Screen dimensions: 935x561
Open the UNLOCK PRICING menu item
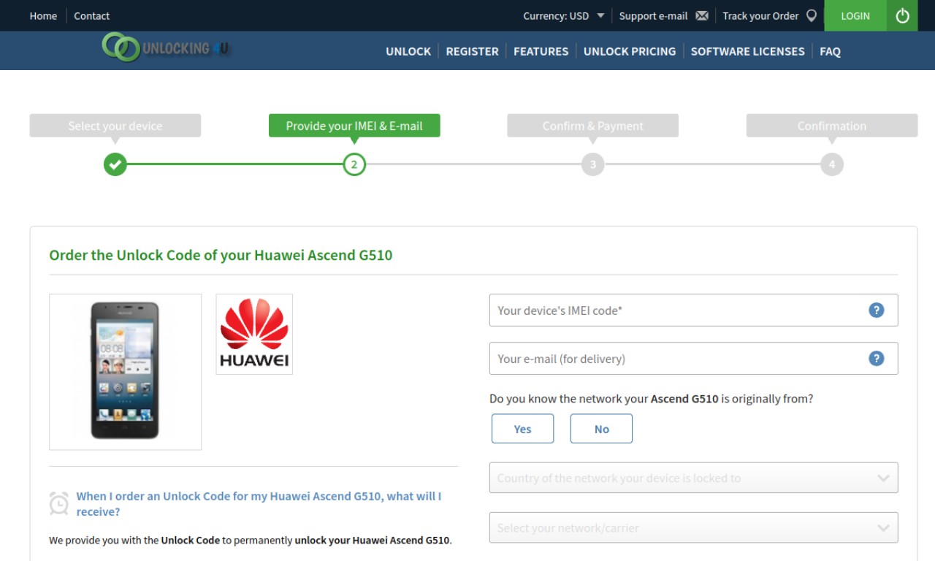(630, 51)
